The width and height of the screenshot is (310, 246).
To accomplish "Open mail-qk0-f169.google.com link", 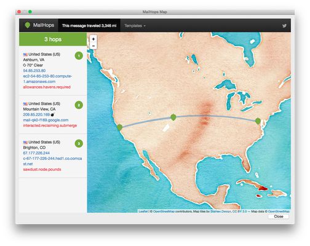I will [46, 120].
